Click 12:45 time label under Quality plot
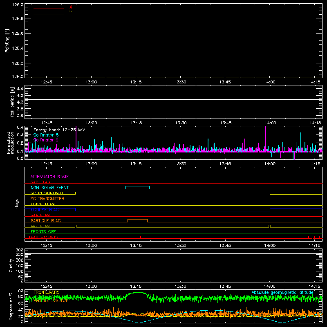Screen dimensions: 327x327 (47, 287)
